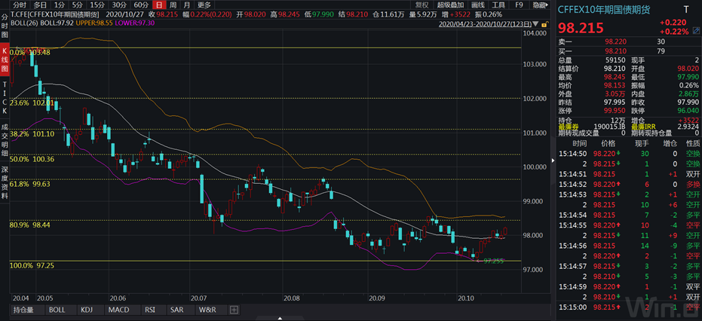Screen dimensions: 702x321
Task: Open the 工具 menu
Action: point(498,5)
